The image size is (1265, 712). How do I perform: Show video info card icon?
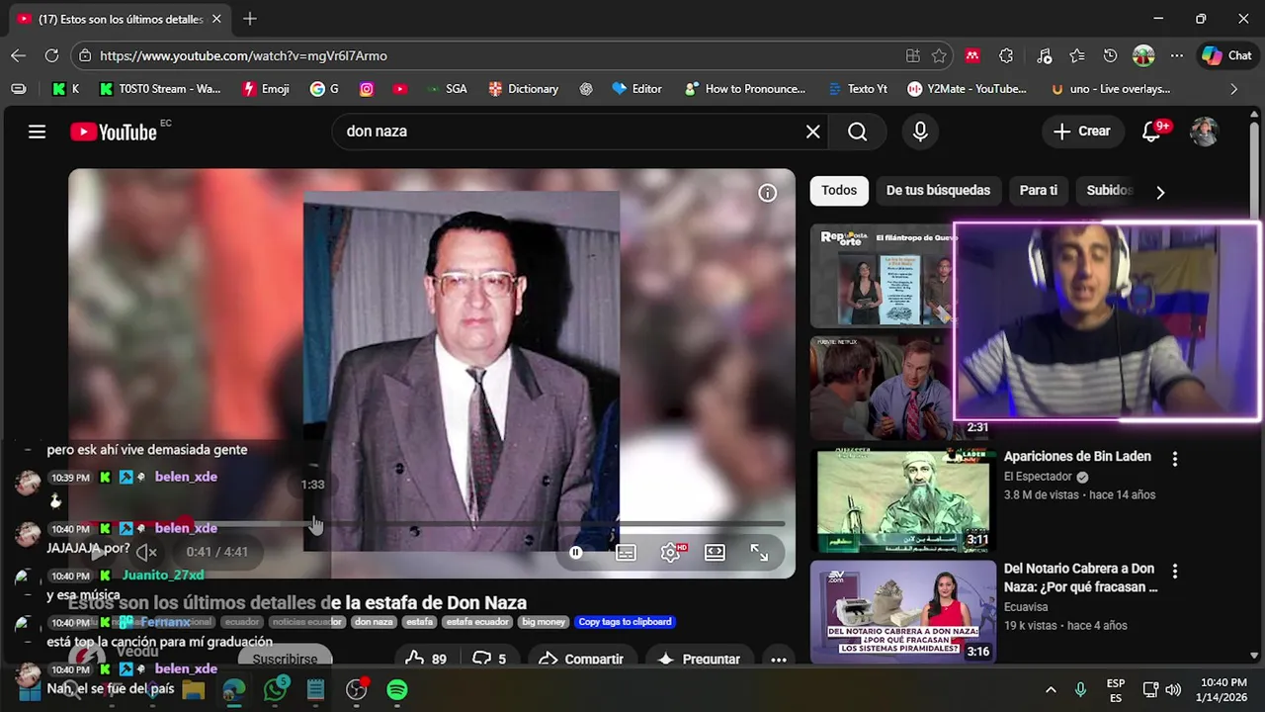point(767,194)
